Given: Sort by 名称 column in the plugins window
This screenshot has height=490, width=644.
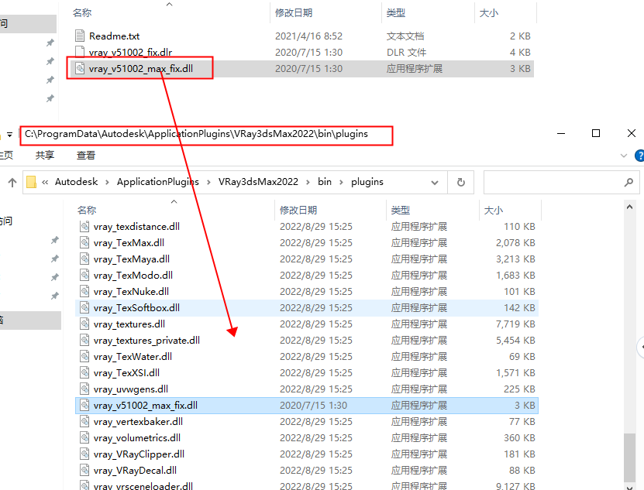Looking at the screenshot, I should 87,210.
